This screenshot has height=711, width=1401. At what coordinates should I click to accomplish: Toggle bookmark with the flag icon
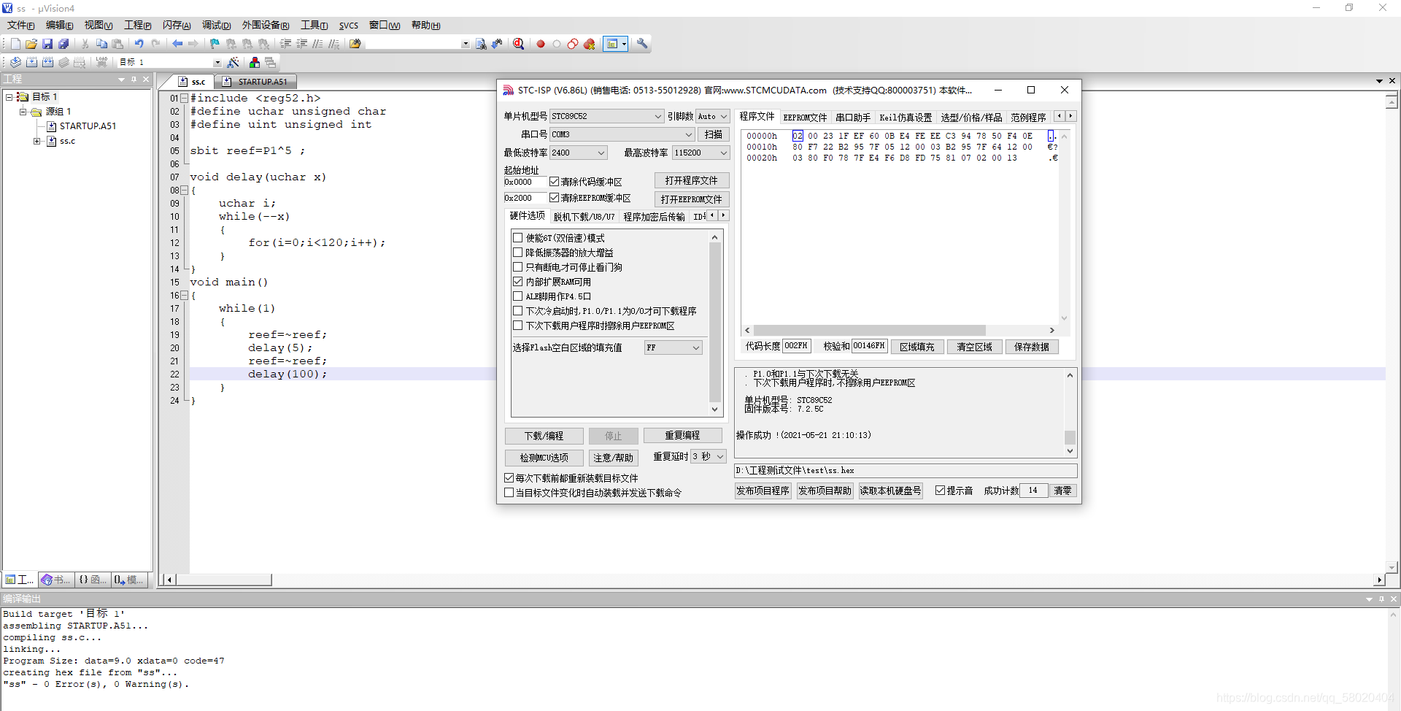click(x=215, y=44)
